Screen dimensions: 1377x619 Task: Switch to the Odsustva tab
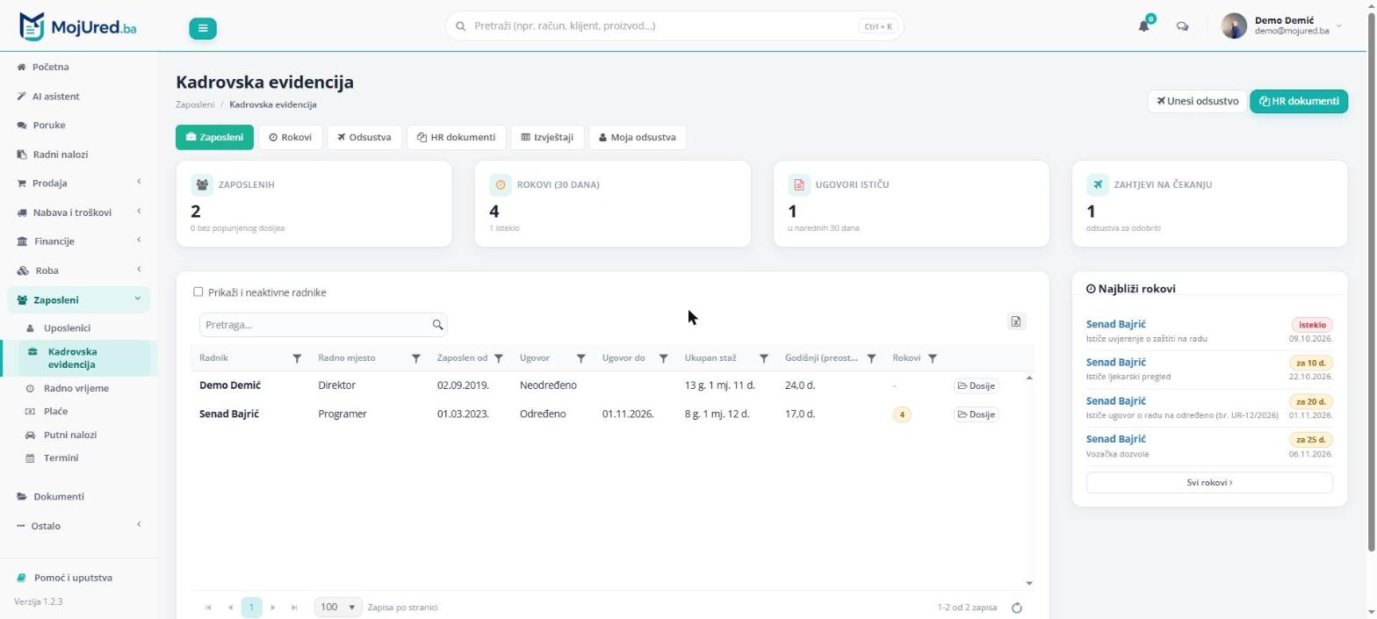tap(364, 137)
